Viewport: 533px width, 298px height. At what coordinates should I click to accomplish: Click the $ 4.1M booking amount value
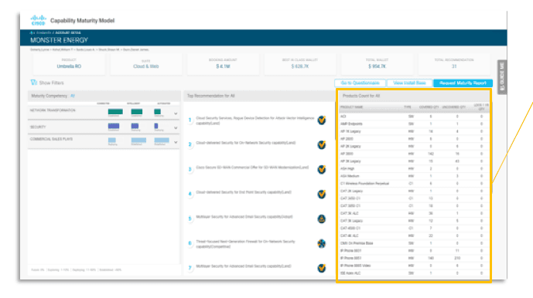[x=223, y=66]
